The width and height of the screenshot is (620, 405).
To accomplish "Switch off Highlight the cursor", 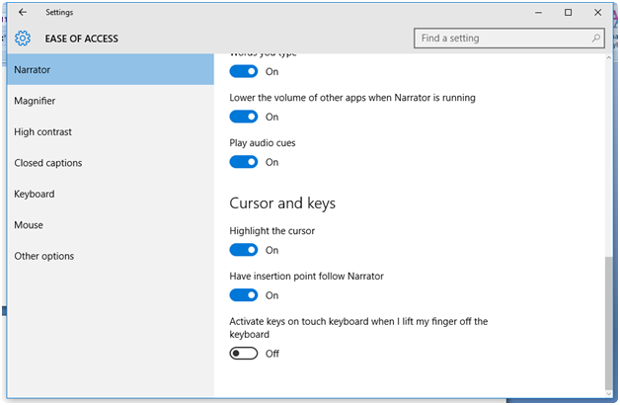I will point(243,250).
